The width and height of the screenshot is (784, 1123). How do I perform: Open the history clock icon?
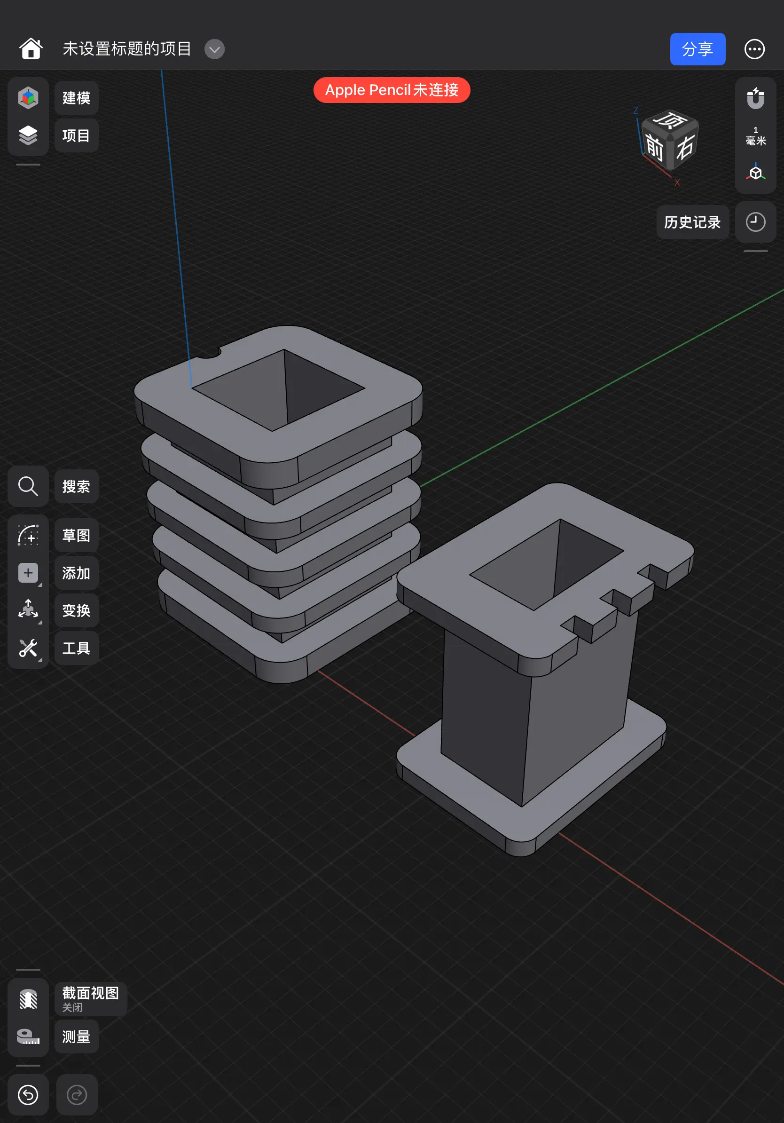(x=755, y=222)
